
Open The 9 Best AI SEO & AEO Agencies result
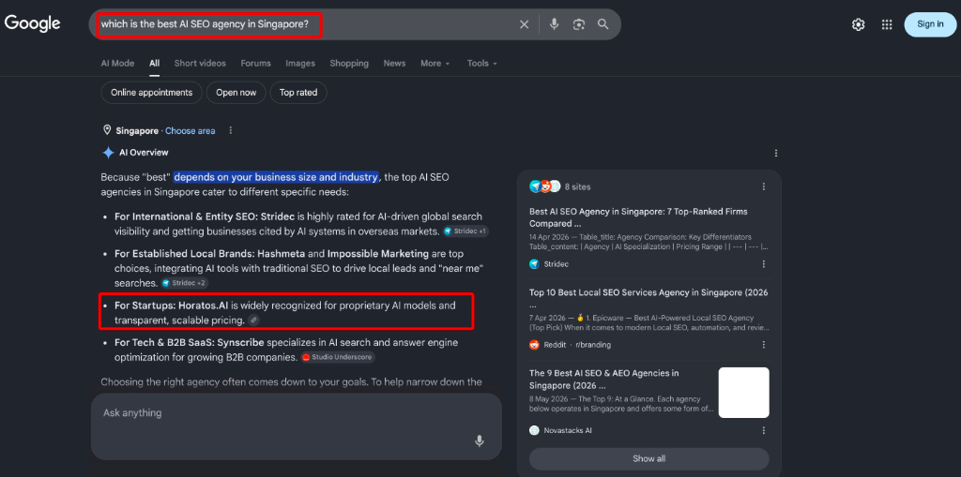pyautogui.click(x=603, y=379)
